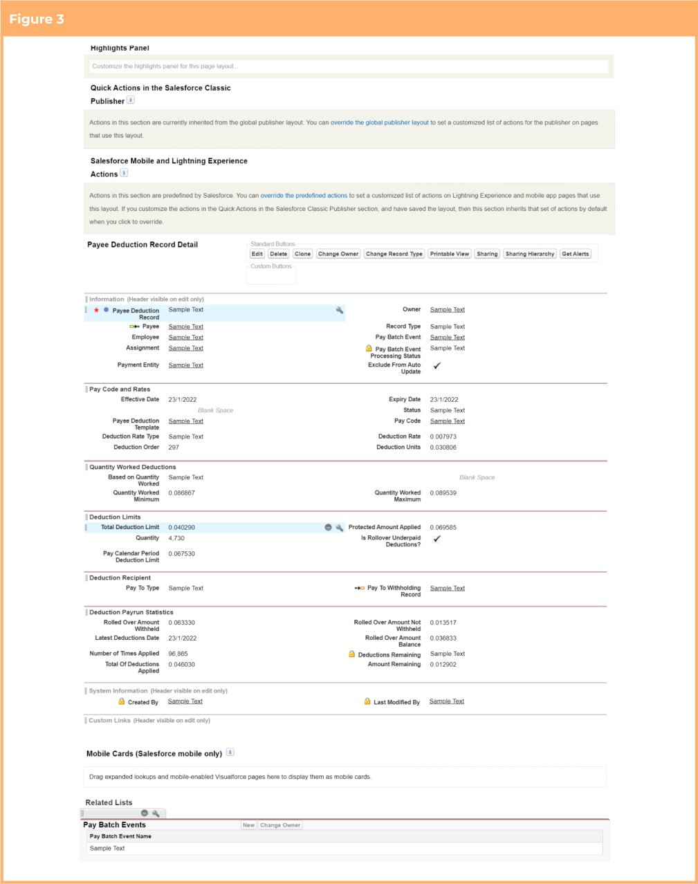Click Assignment Sample Text link
The image size is (698, 884).
[186, 348]
